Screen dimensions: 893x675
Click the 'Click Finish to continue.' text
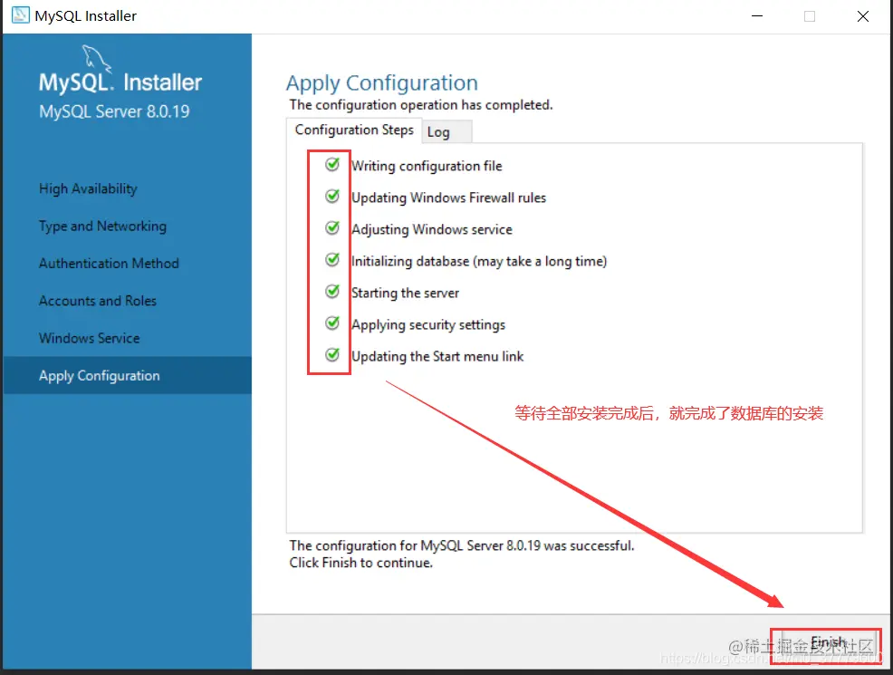(x=361, y=563)
